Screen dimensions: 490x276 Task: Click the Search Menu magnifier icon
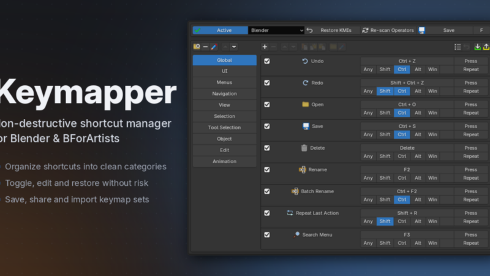296,235
